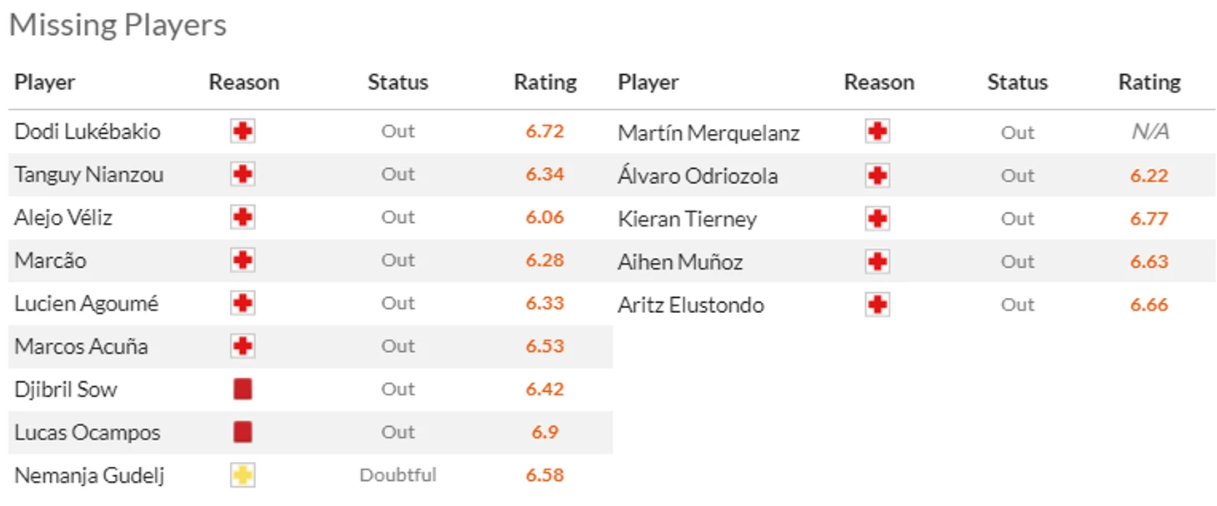Click Kieran Tierney's 6.77 rating
This screenshot has width=1217, height=506.
(x=1149, y=219)
